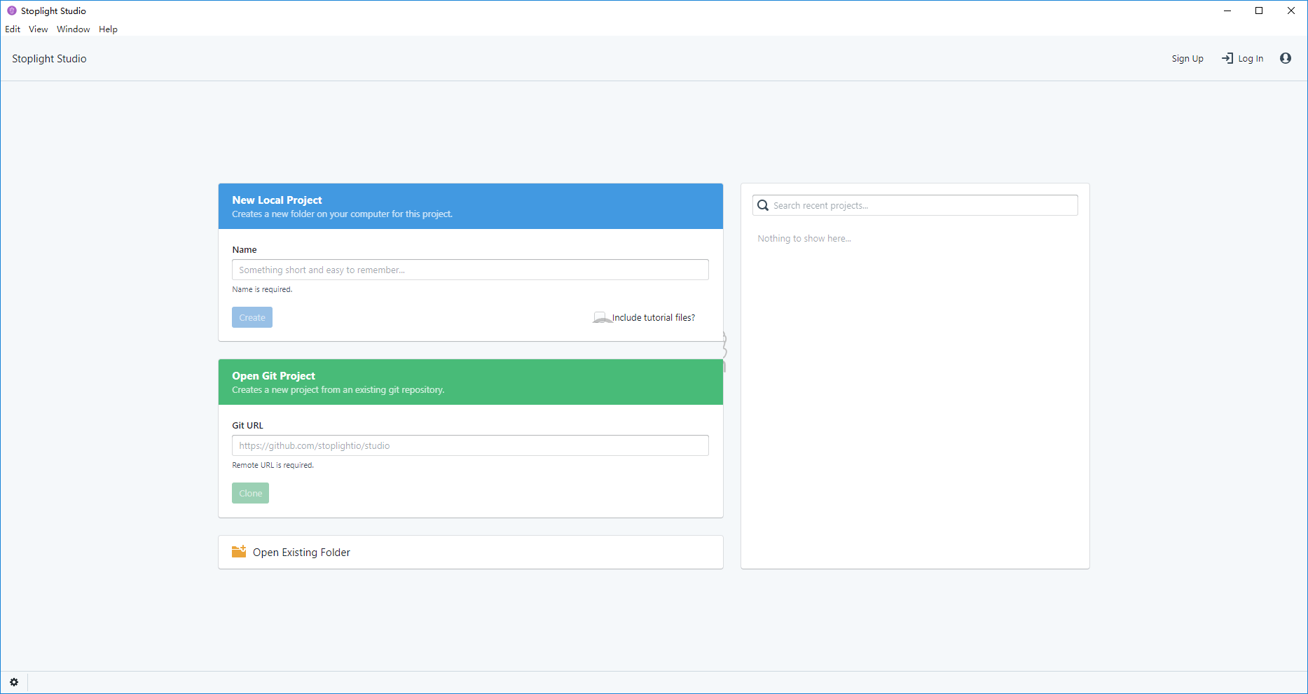Click the Log In arrow icon

(1227, 58)
